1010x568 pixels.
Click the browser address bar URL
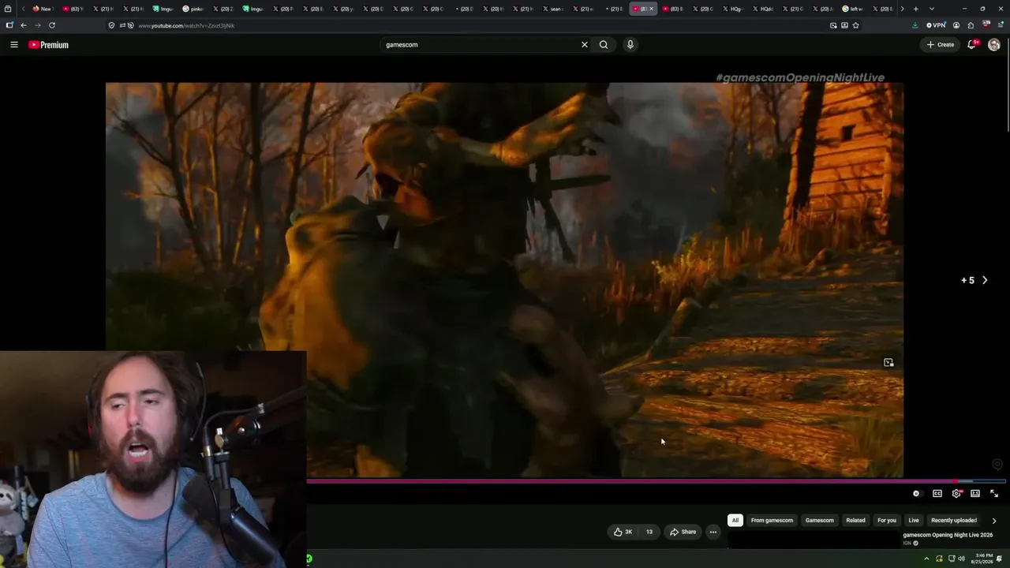coord(186,26)
